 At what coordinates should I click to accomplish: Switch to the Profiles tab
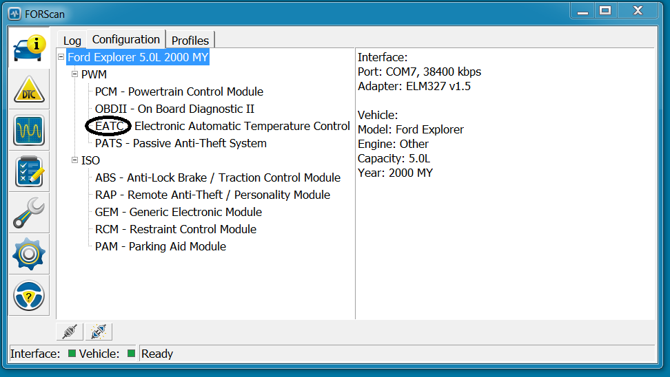coord(190,41)
